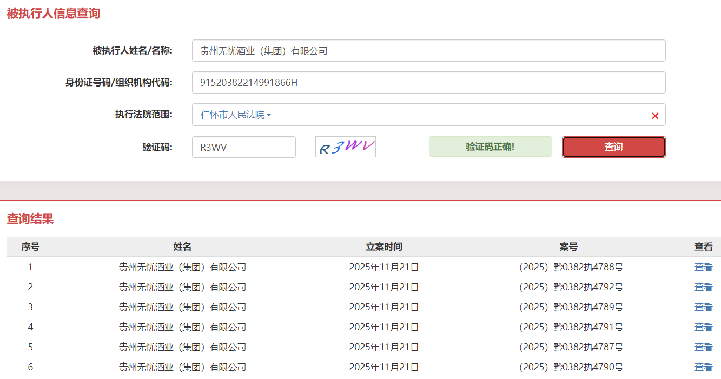Click the 身份证号码/组织机构代码 input field
The height and width of the screenshot is (379, 721).
(x=428, y=83)
